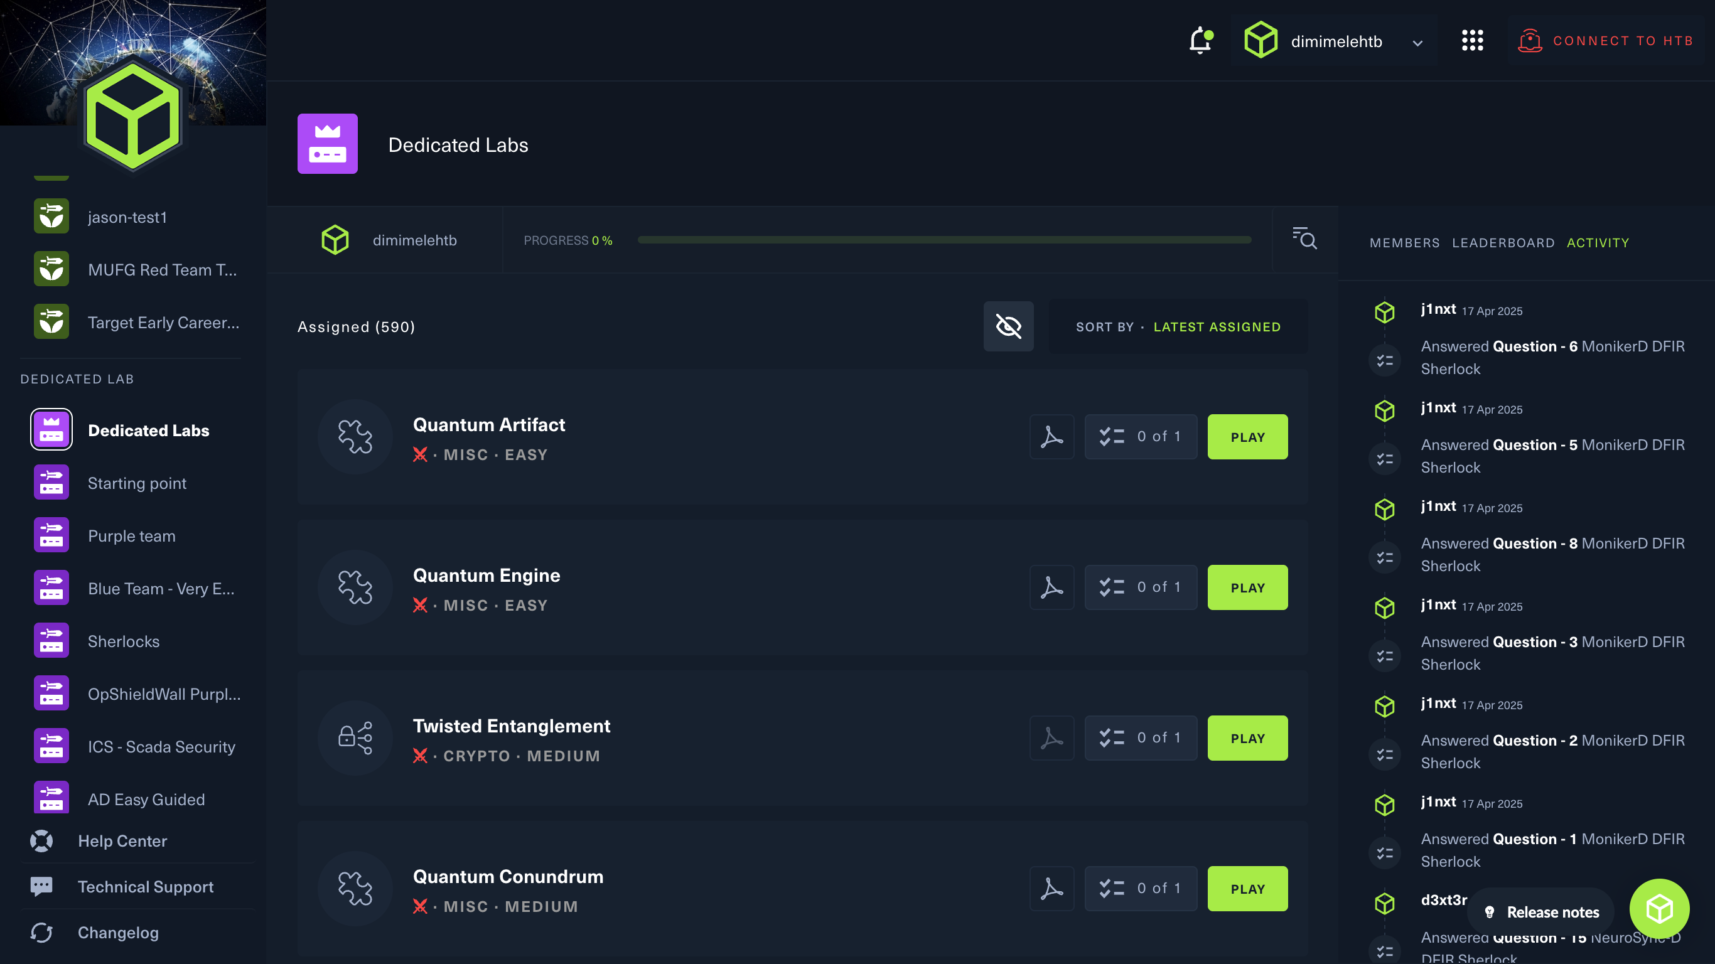Viewport: 1715px width, 964px height.
Task: Click Quantum Artifact 0 of 1 tasks
Action: [x=1141, y=437]
